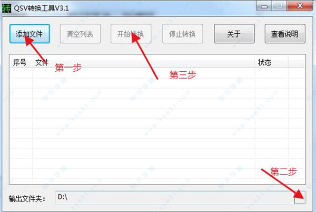Click the 添加文件 button
316x212 pixels.
(29, 34)
